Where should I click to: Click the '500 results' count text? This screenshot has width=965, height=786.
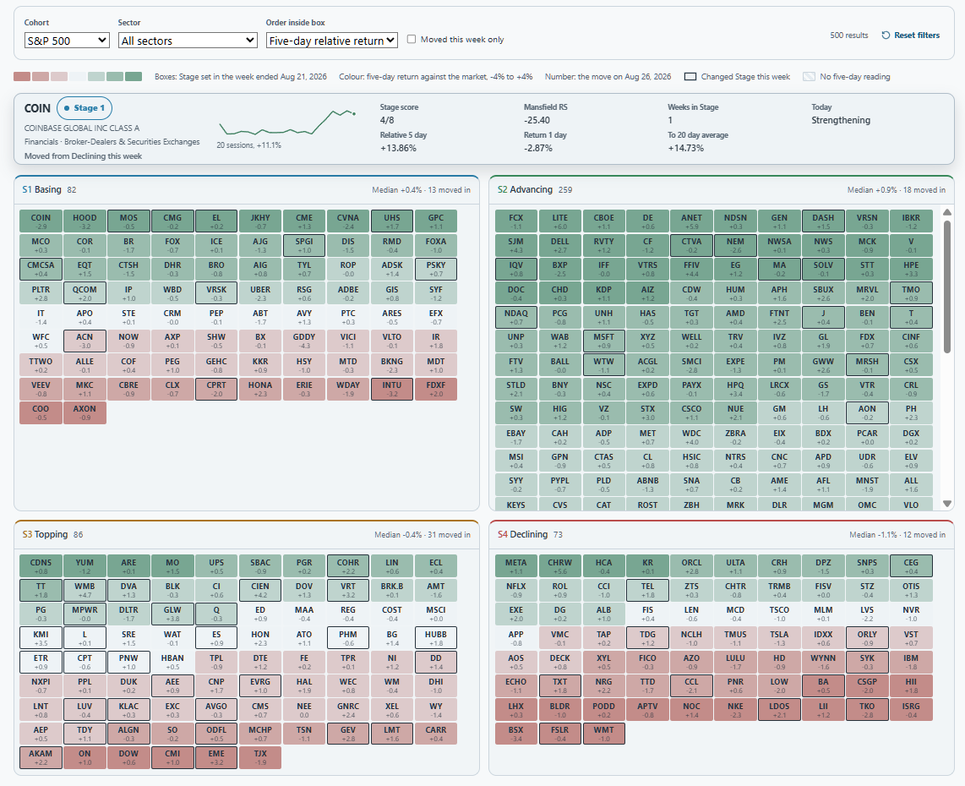(848, 35)
